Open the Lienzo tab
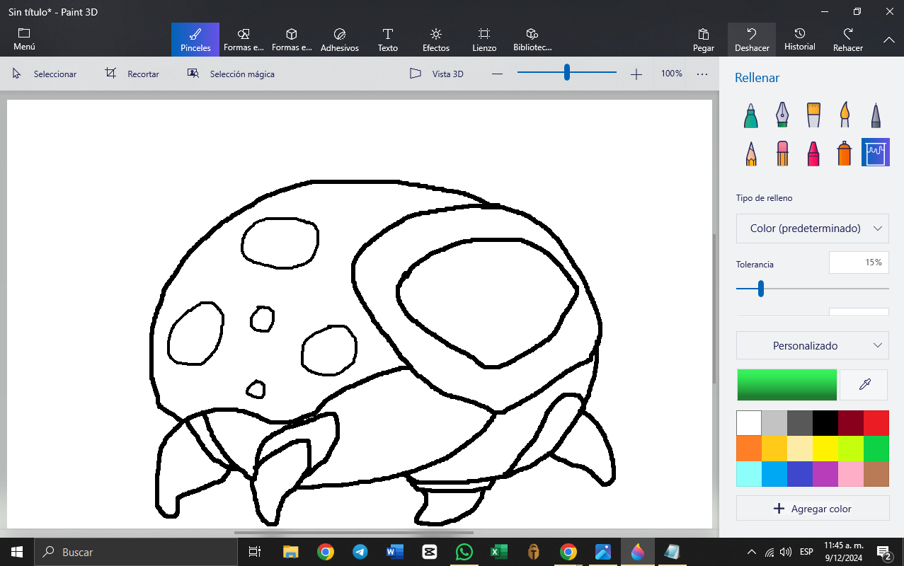The width and height of the screenshot is (904, 566). pyautogui.click(x=484, y=40)
